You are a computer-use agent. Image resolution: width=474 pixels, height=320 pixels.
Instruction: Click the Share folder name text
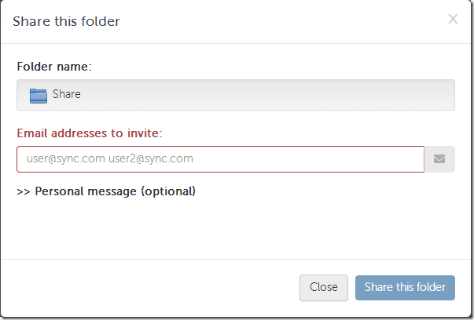(67, 95)
